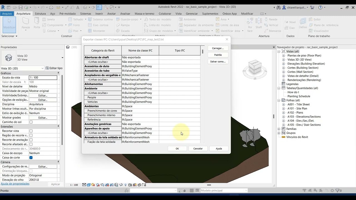Viewport: 356px width, 200px height.
Task: Click the Close Inactive Views icon
Action: pos(107,7)
